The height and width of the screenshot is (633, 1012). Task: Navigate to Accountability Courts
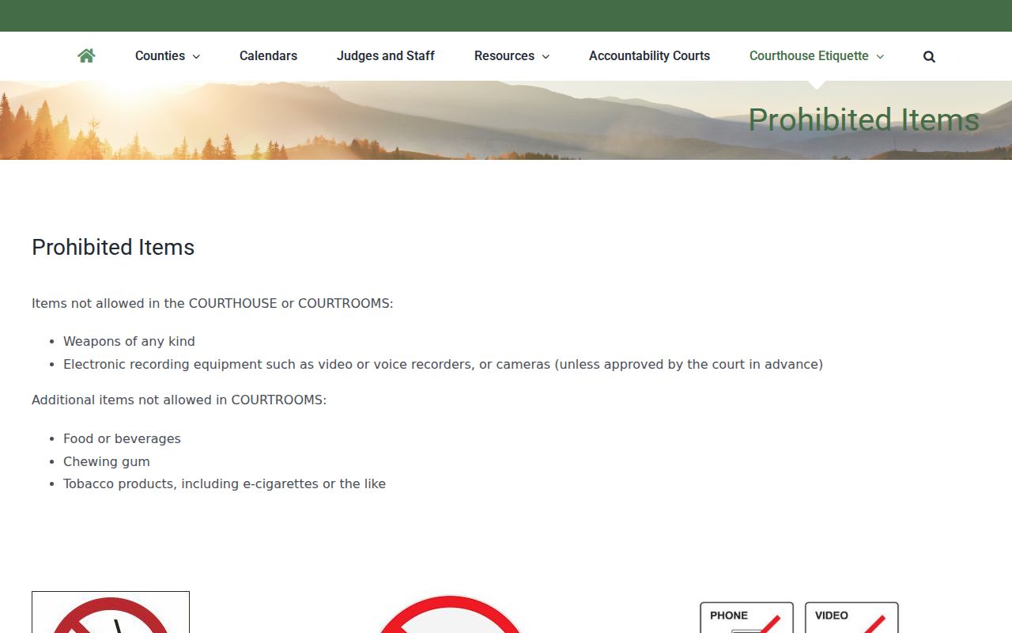[649, 55]
